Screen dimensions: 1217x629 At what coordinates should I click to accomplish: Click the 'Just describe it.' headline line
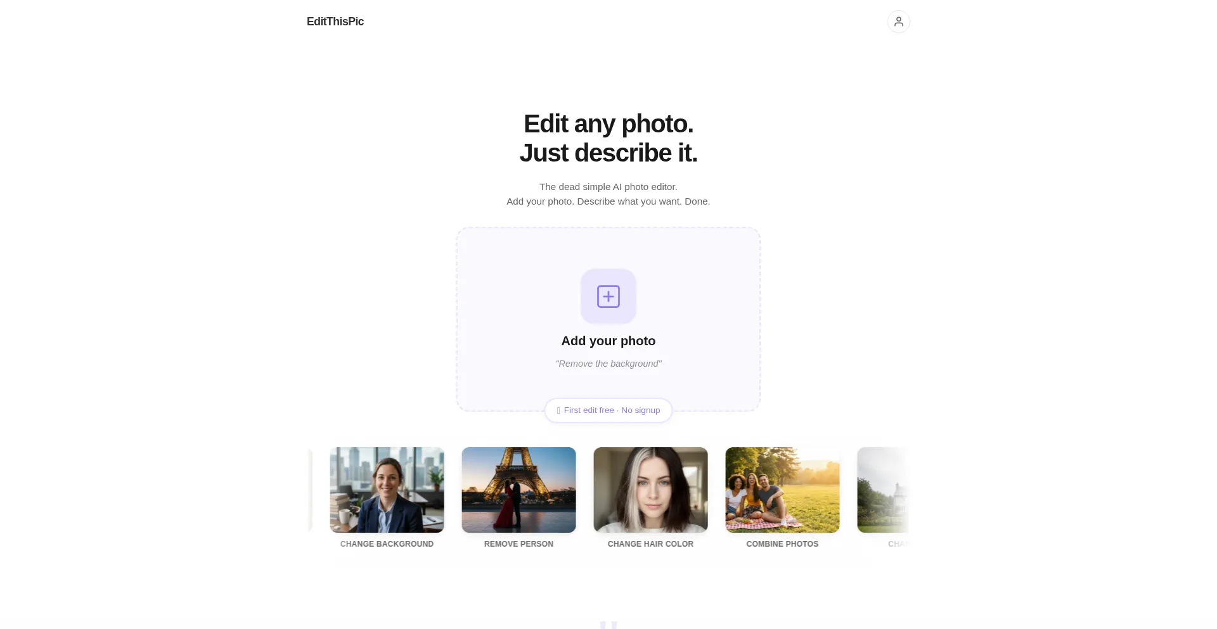pyautogui.click(x=608, y=153)
